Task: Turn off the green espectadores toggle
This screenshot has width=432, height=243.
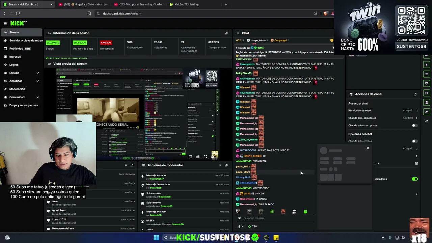Action: click(x=414, y=179)
